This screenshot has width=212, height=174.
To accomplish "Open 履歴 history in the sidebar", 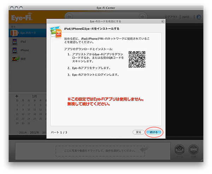I will pyautogui.click(x=28, y=59).
